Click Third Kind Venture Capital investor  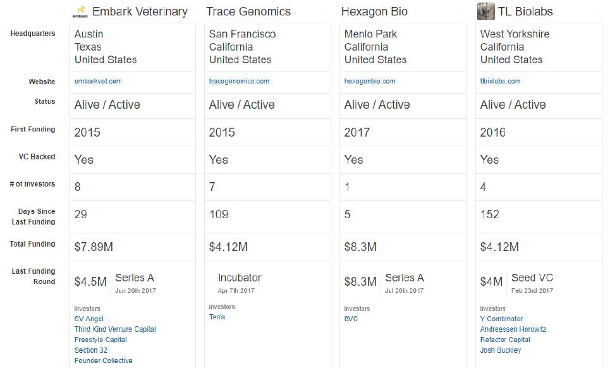click(x=115, y=329)
